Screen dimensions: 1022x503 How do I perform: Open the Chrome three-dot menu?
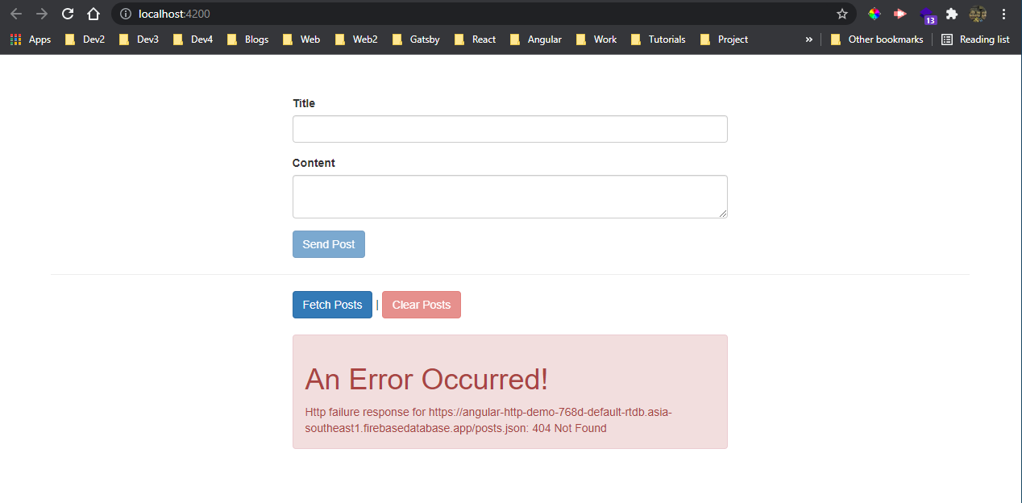coord(1003,14)
